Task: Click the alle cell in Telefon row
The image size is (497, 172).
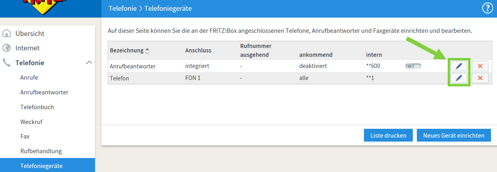Action: click(x=304, y=78)
